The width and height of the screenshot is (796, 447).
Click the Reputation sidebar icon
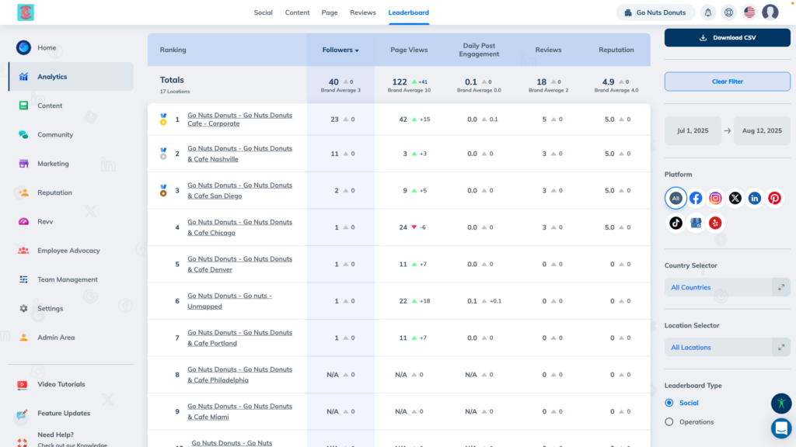coord(23,192)
